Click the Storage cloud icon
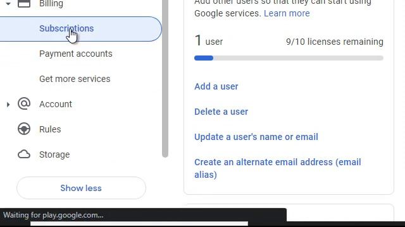The height and width of the screenshot is (227, 405). [24, 154]
